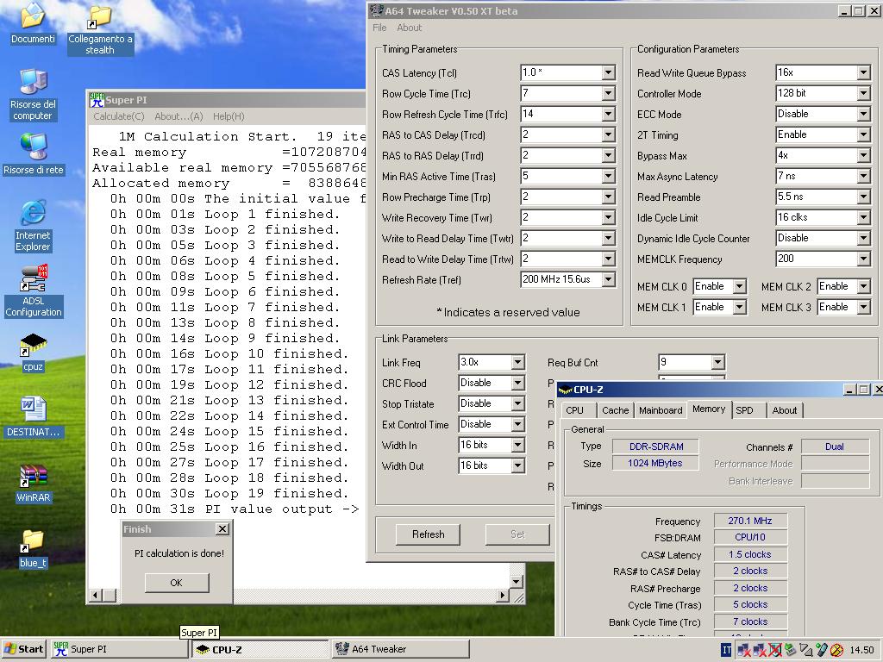Open the MEM CLK 3 dropdown
883x662 pixels.
point(863,308)
